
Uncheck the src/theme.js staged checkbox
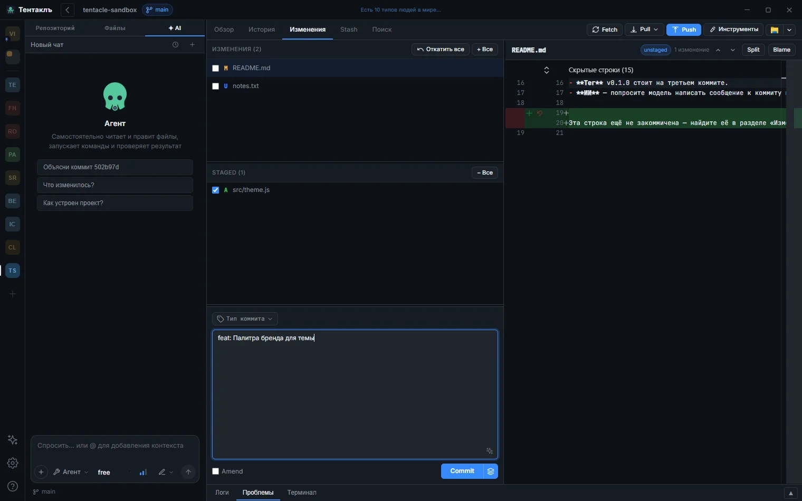215,190
